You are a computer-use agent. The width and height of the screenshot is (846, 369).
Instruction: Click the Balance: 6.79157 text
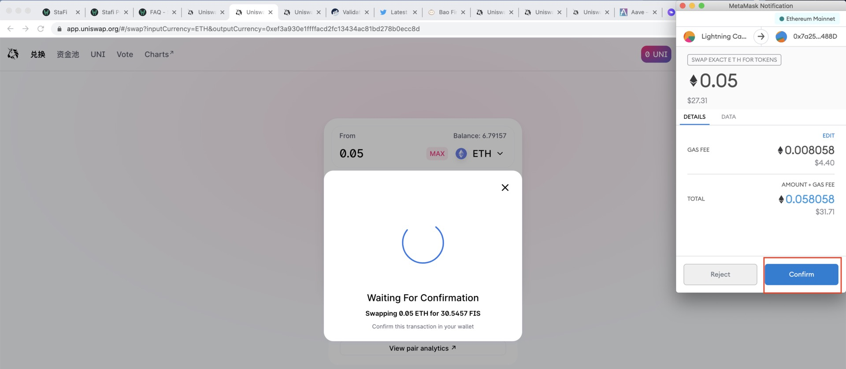click(480, 136)
